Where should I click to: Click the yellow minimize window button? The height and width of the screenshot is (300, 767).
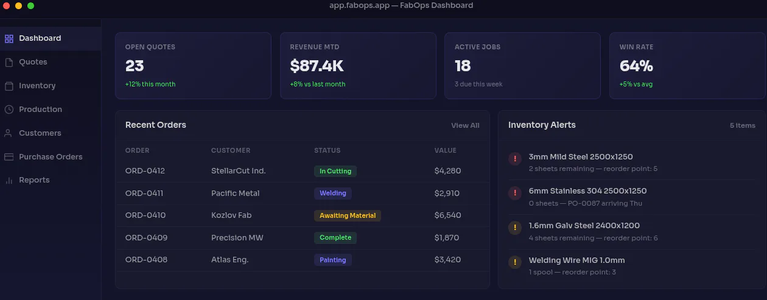(x=19, y=5)
